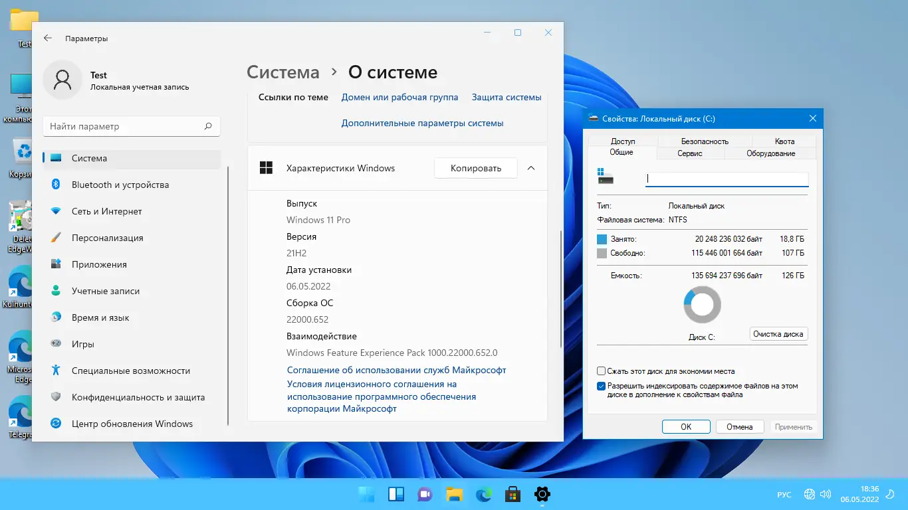Screen dimensions: 908x510
Task: Select the Общие tab in disk properties
Action: coord(622,152)
